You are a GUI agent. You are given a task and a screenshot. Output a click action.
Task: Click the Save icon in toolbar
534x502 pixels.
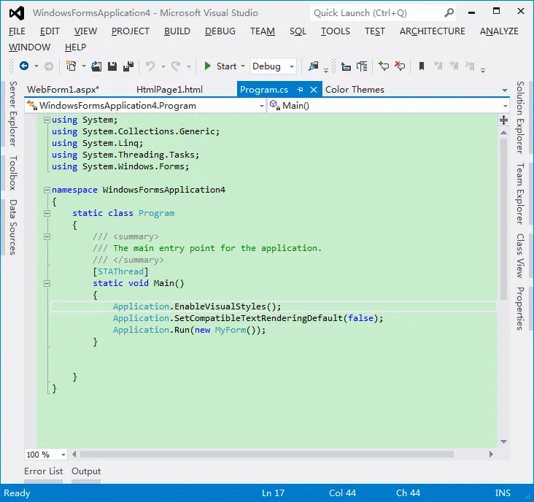click(112, 66)
